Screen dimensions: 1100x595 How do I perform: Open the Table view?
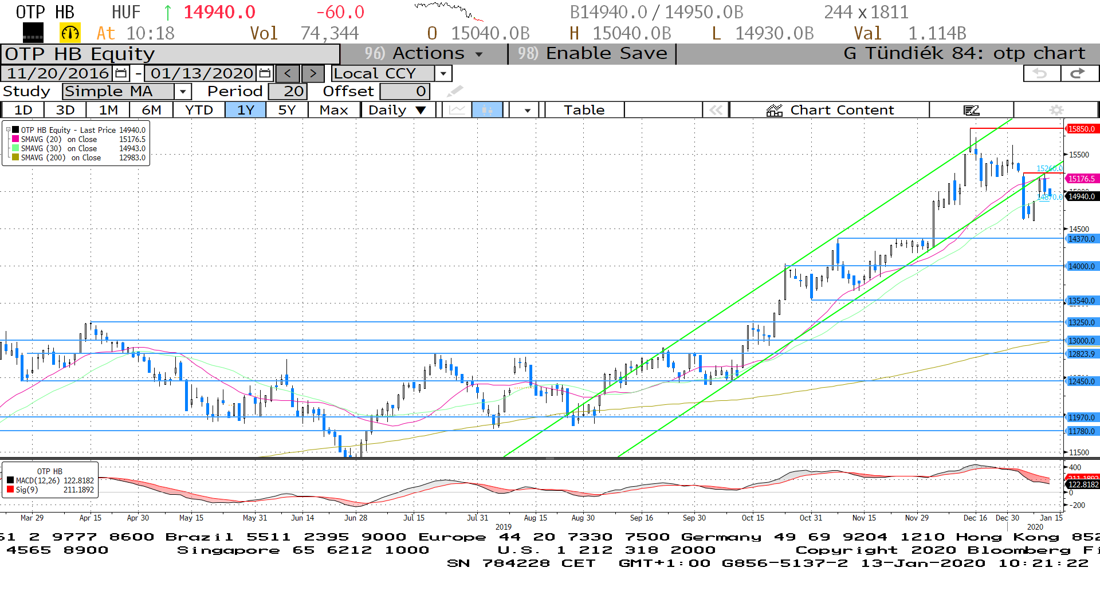click(584, 110)
